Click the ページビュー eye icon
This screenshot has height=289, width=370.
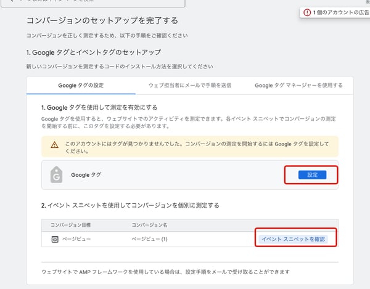click(54, 238)
